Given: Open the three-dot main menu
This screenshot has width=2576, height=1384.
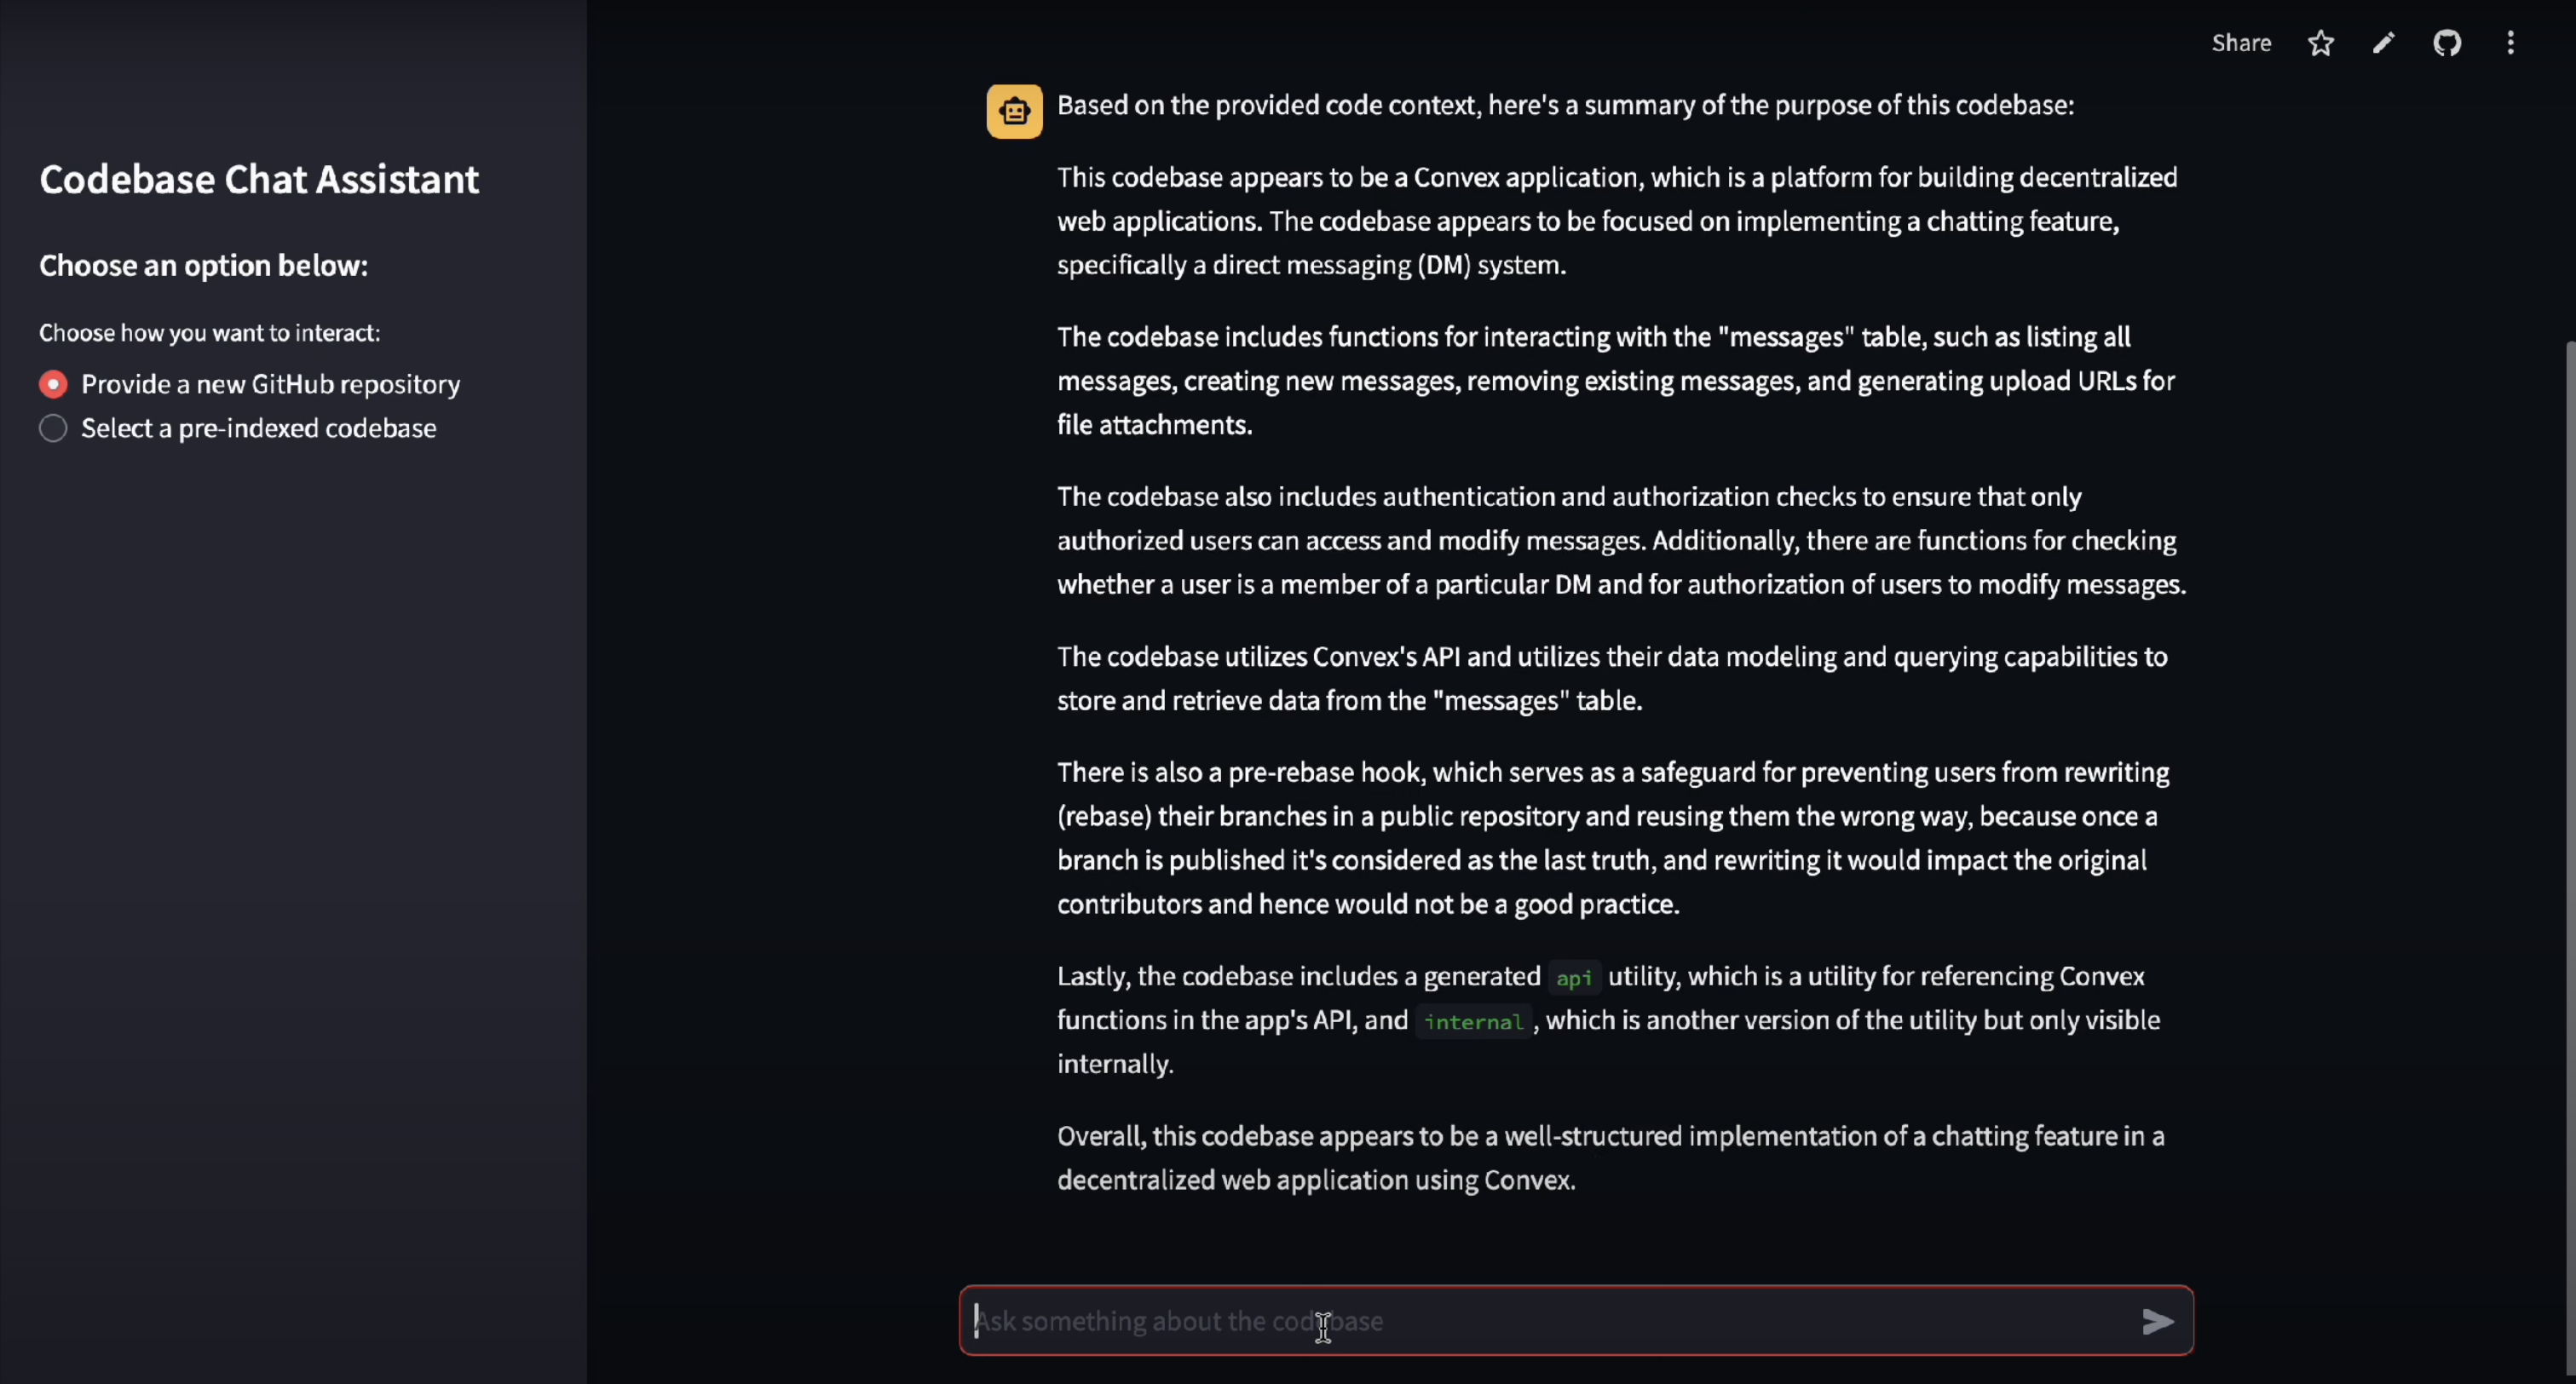Looking at the screenshot, I should [2510, 43].
